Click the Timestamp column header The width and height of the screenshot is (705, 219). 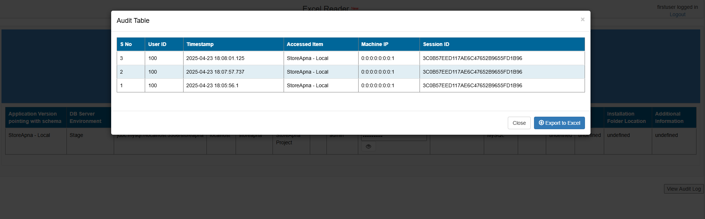pos(200,44)
